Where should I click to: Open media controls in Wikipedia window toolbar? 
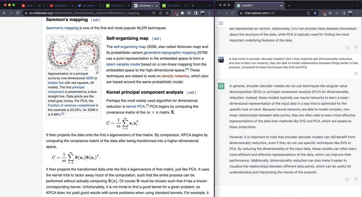tap(189, 13)
